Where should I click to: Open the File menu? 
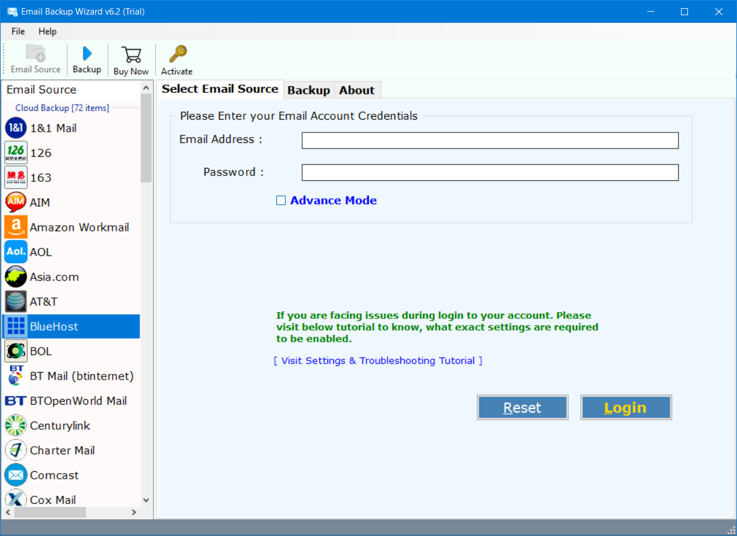(x=18, y=31)
